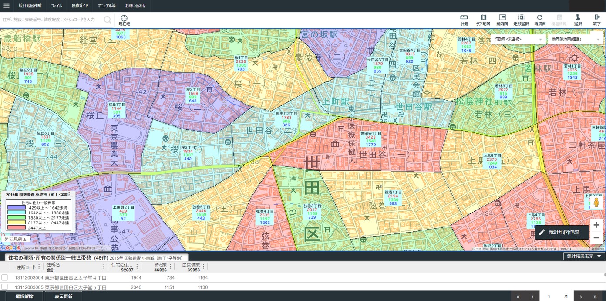Click the 表示更新 button
This screenshot has width=606, height=301.
click(x=64, y=297)
